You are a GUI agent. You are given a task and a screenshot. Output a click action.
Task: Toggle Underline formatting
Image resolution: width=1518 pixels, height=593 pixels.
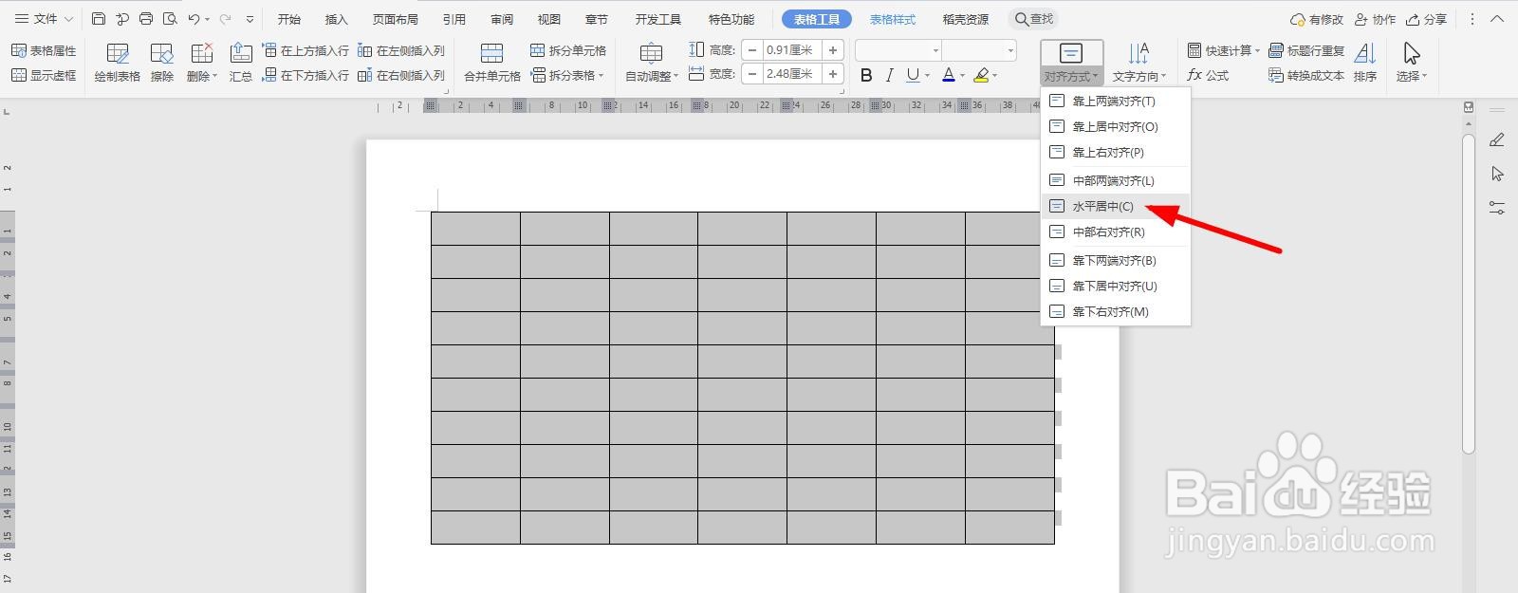(x=912, y=75)
